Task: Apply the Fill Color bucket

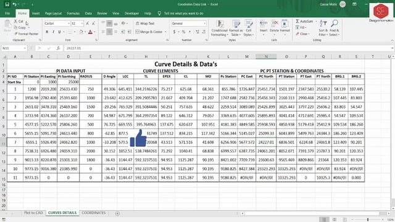Action: 81,32
